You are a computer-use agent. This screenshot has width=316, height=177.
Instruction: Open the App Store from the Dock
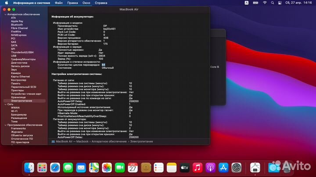(x=223, y=167)
